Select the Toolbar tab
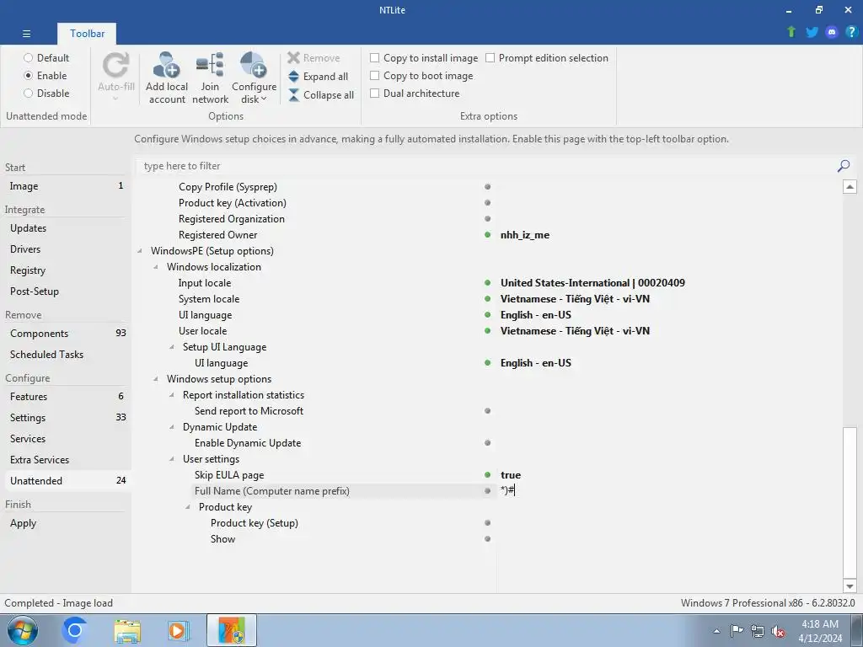 (87, 34)
